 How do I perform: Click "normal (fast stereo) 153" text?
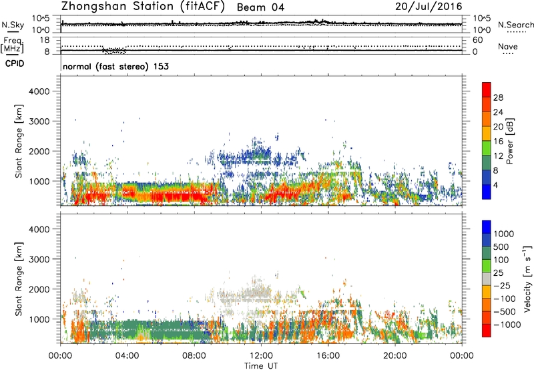tap(115, 66)
